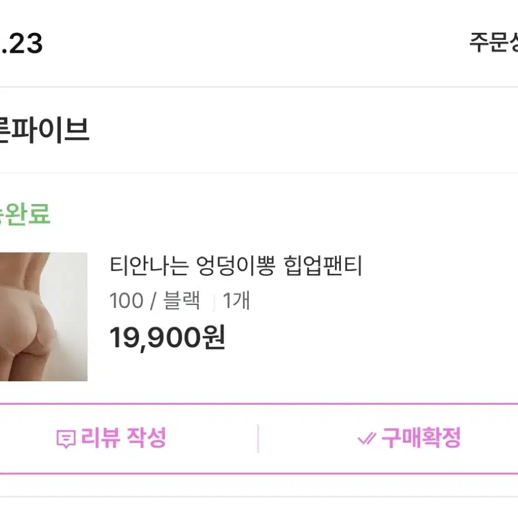Screen dimensions: 518x518
Task: Click the speech bubble review icon
Action: tap(66, 439)
